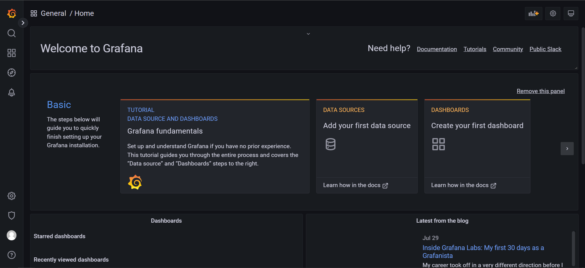Open Dashboard settings gear in top bar
585x268 pixels.
pyautogui.click(x=553, y=13)
